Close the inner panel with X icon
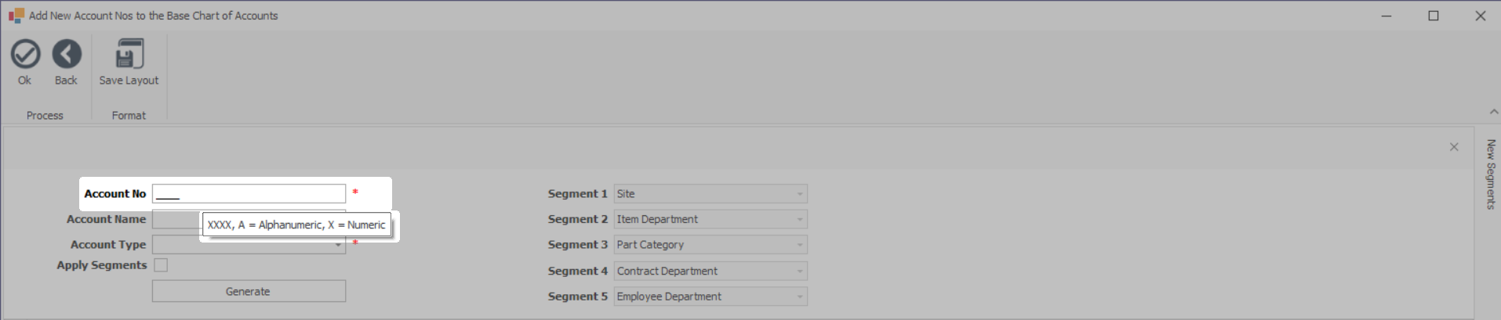 [1454, 147]
